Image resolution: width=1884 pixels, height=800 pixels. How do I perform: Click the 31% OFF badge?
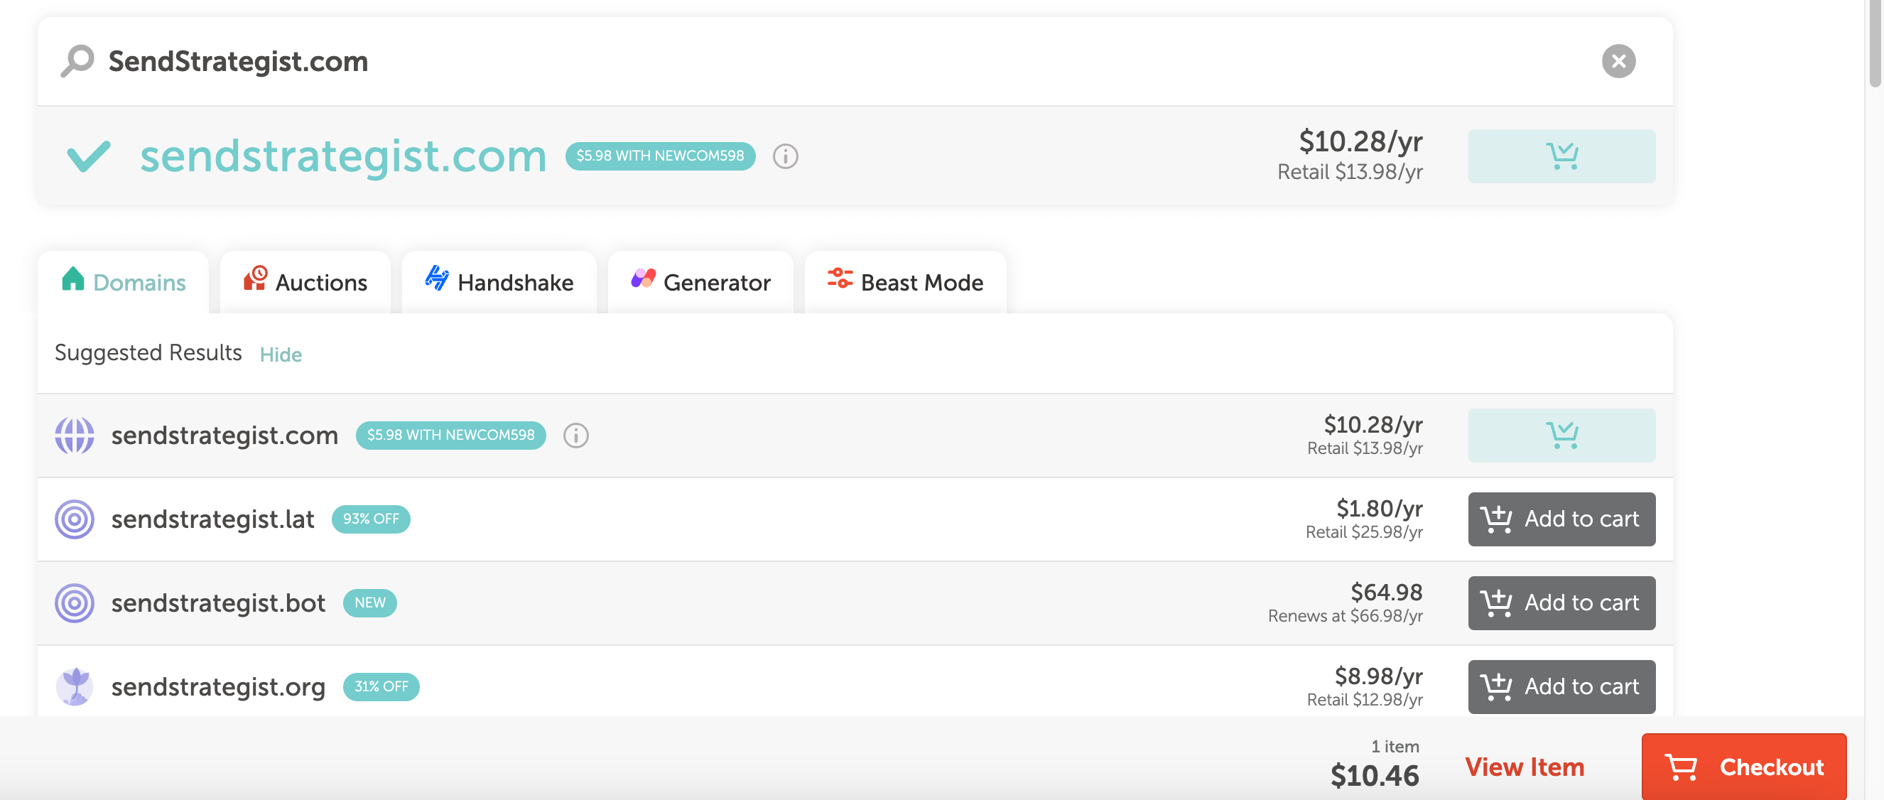[381, 686]
